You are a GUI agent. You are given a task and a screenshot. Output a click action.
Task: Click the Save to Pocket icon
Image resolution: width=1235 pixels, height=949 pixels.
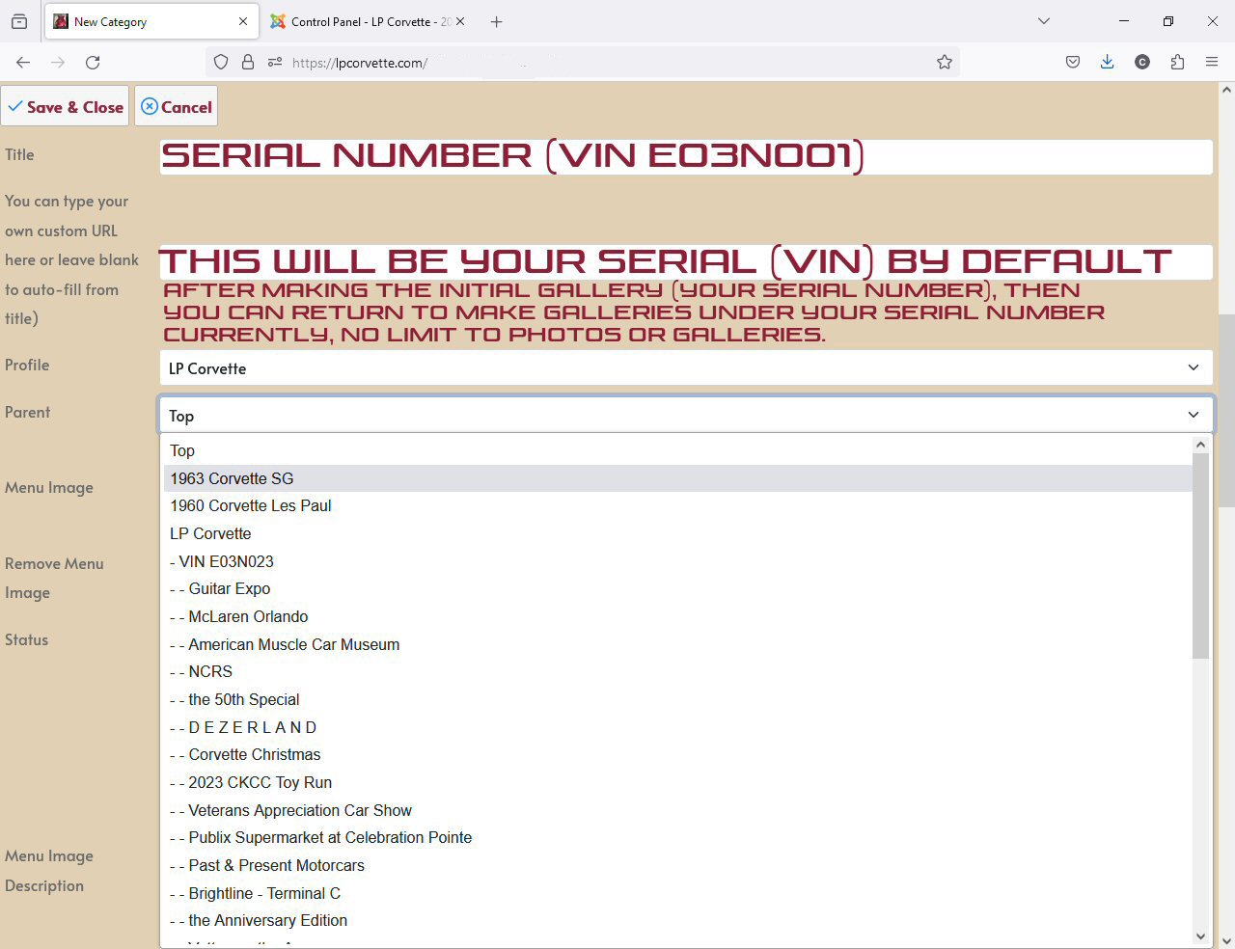coord(1073,62)
